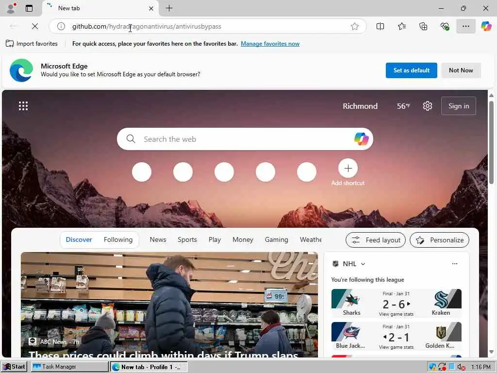Click the Set as default button
This screenshot has width=497, height=373.
[x=412, y=70]
